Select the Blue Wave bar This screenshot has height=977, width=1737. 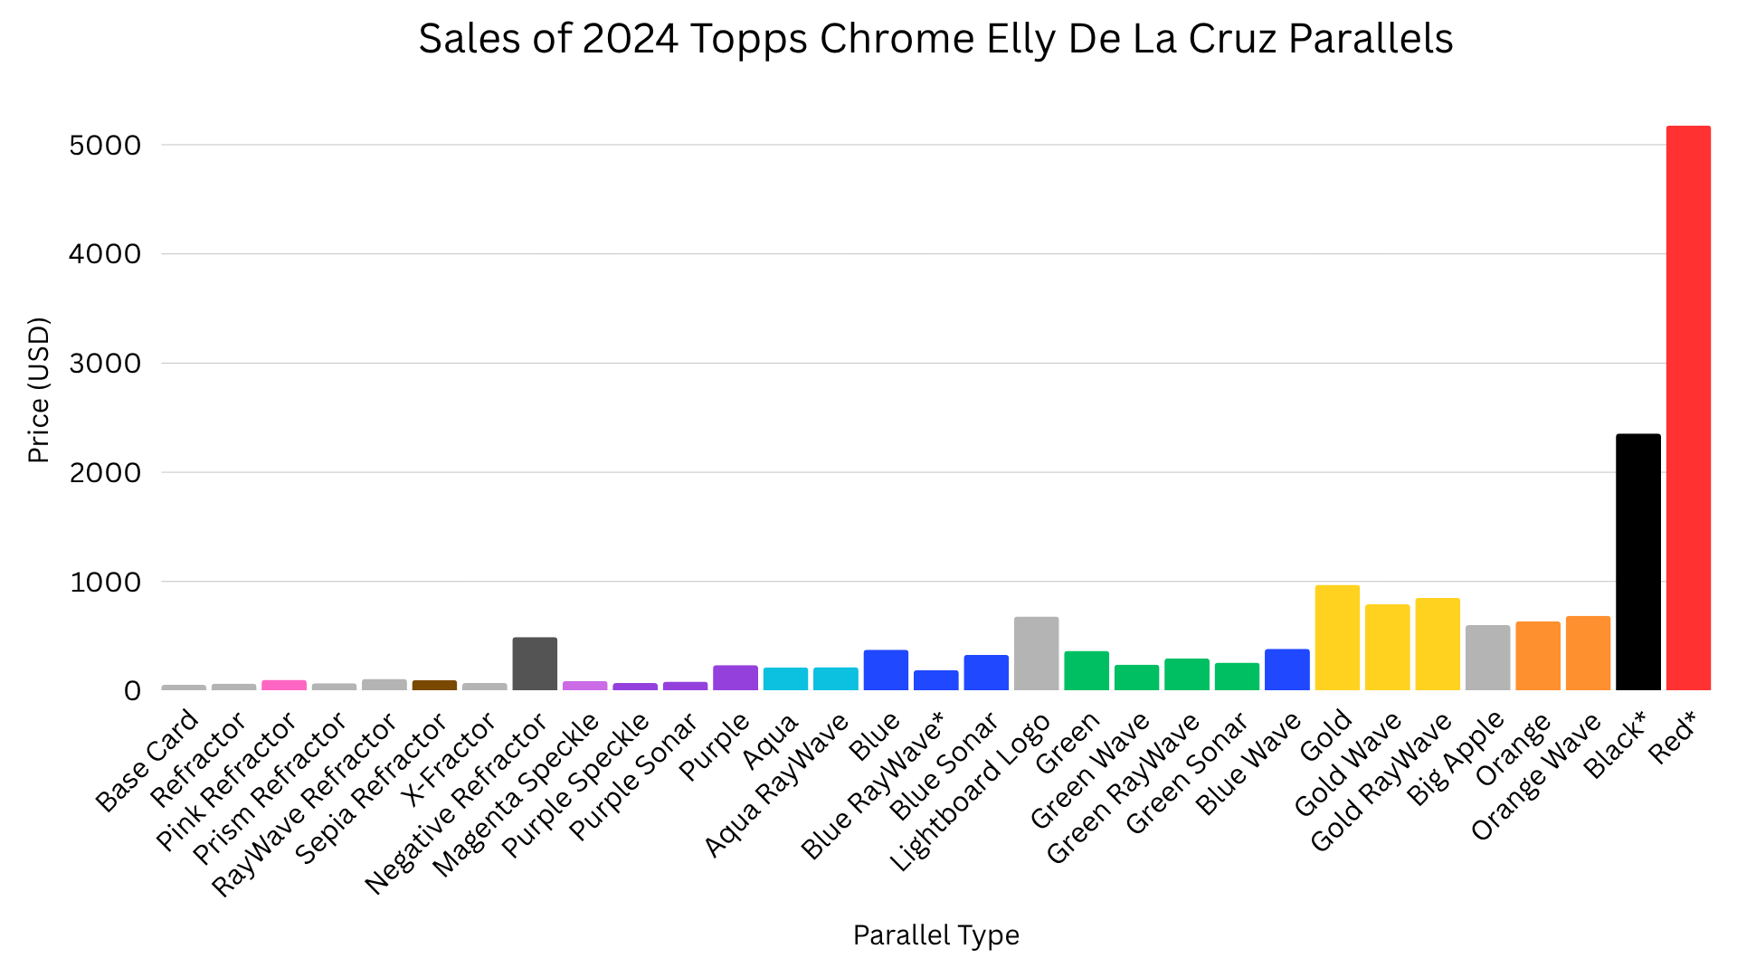[1287, 669]
